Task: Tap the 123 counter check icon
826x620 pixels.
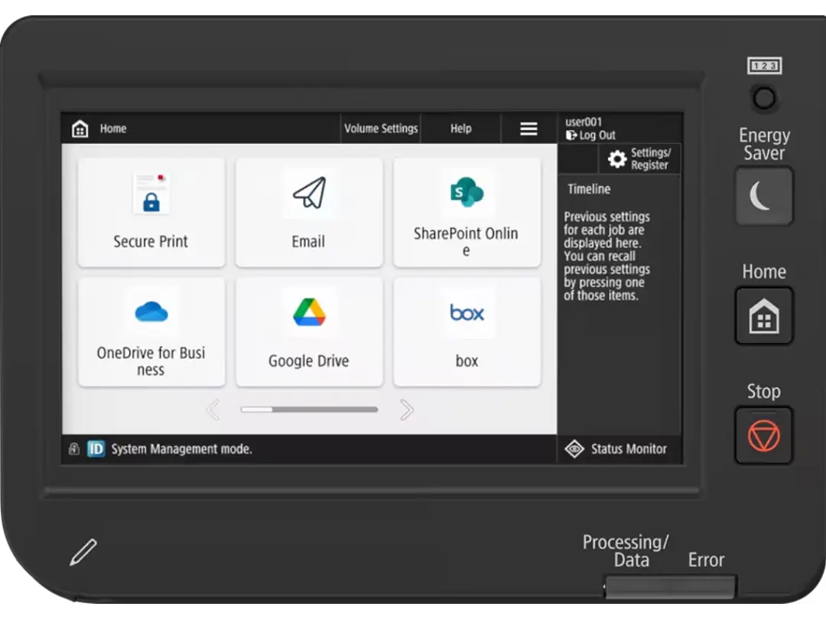Action: coord(764,66)
